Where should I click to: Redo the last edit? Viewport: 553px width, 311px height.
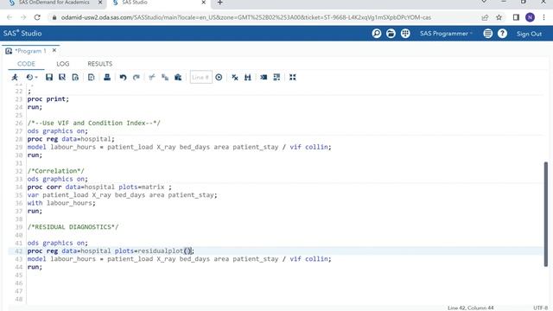[137, 77]
